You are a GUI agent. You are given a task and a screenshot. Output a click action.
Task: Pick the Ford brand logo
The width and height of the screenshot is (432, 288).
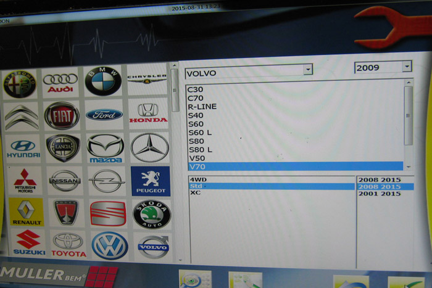coord(104,115)
